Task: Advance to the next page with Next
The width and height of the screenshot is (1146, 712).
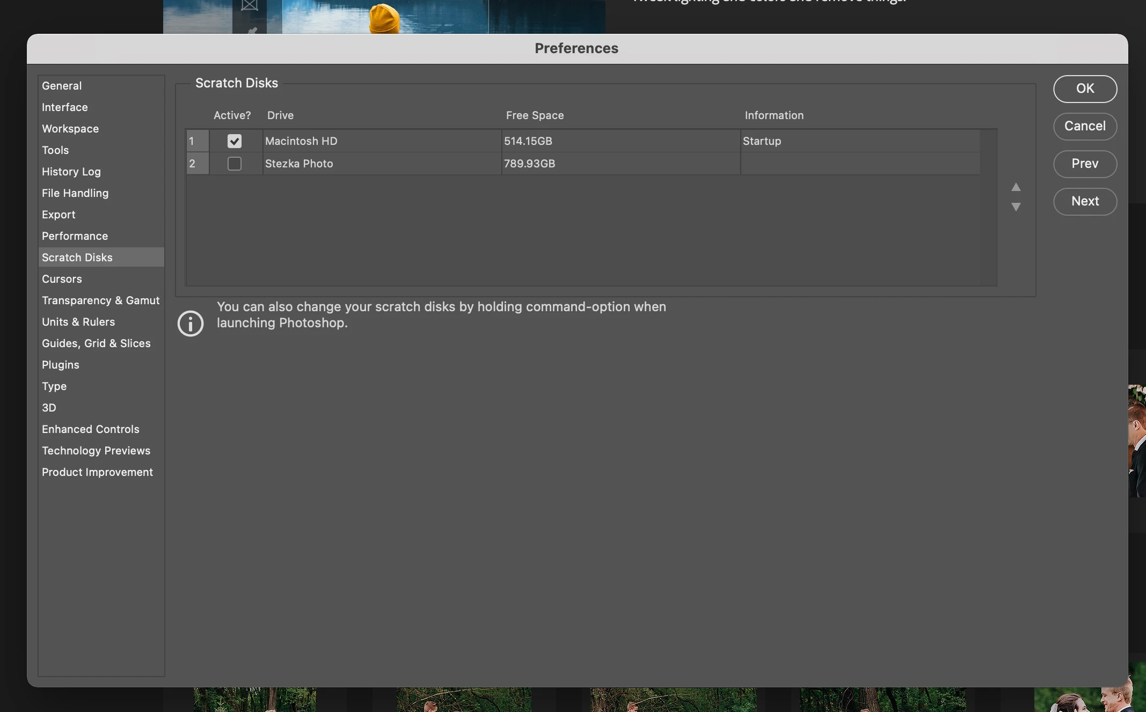Action: point(1084,201)
